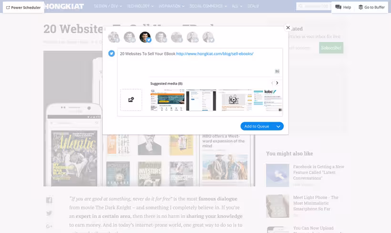Pick the suggested thumbnail with play button
Viewport: 391px width, 233px height.
click(236, 100)
